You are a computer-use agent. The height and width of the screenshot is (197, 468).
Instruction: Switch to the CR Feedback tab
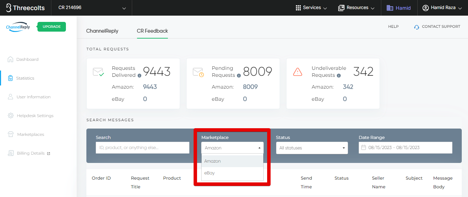click(x=152, y=31)
